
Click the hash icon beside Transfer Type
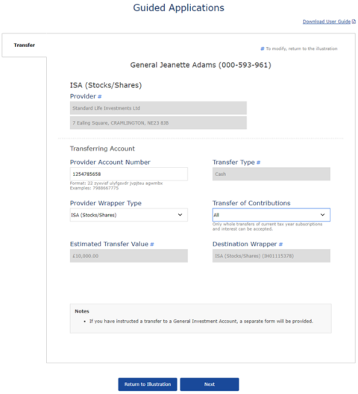point(258,163)
